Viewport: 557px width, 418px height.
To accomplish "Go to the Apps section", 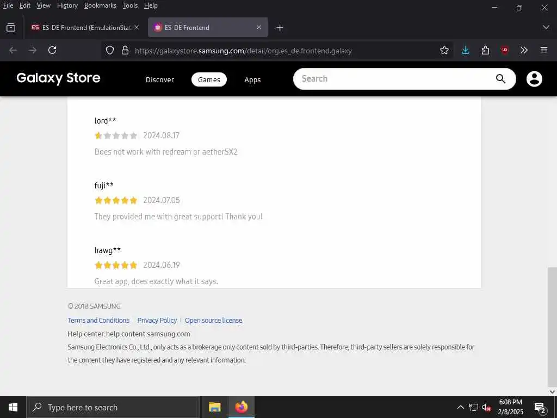I will pos(252,79).
